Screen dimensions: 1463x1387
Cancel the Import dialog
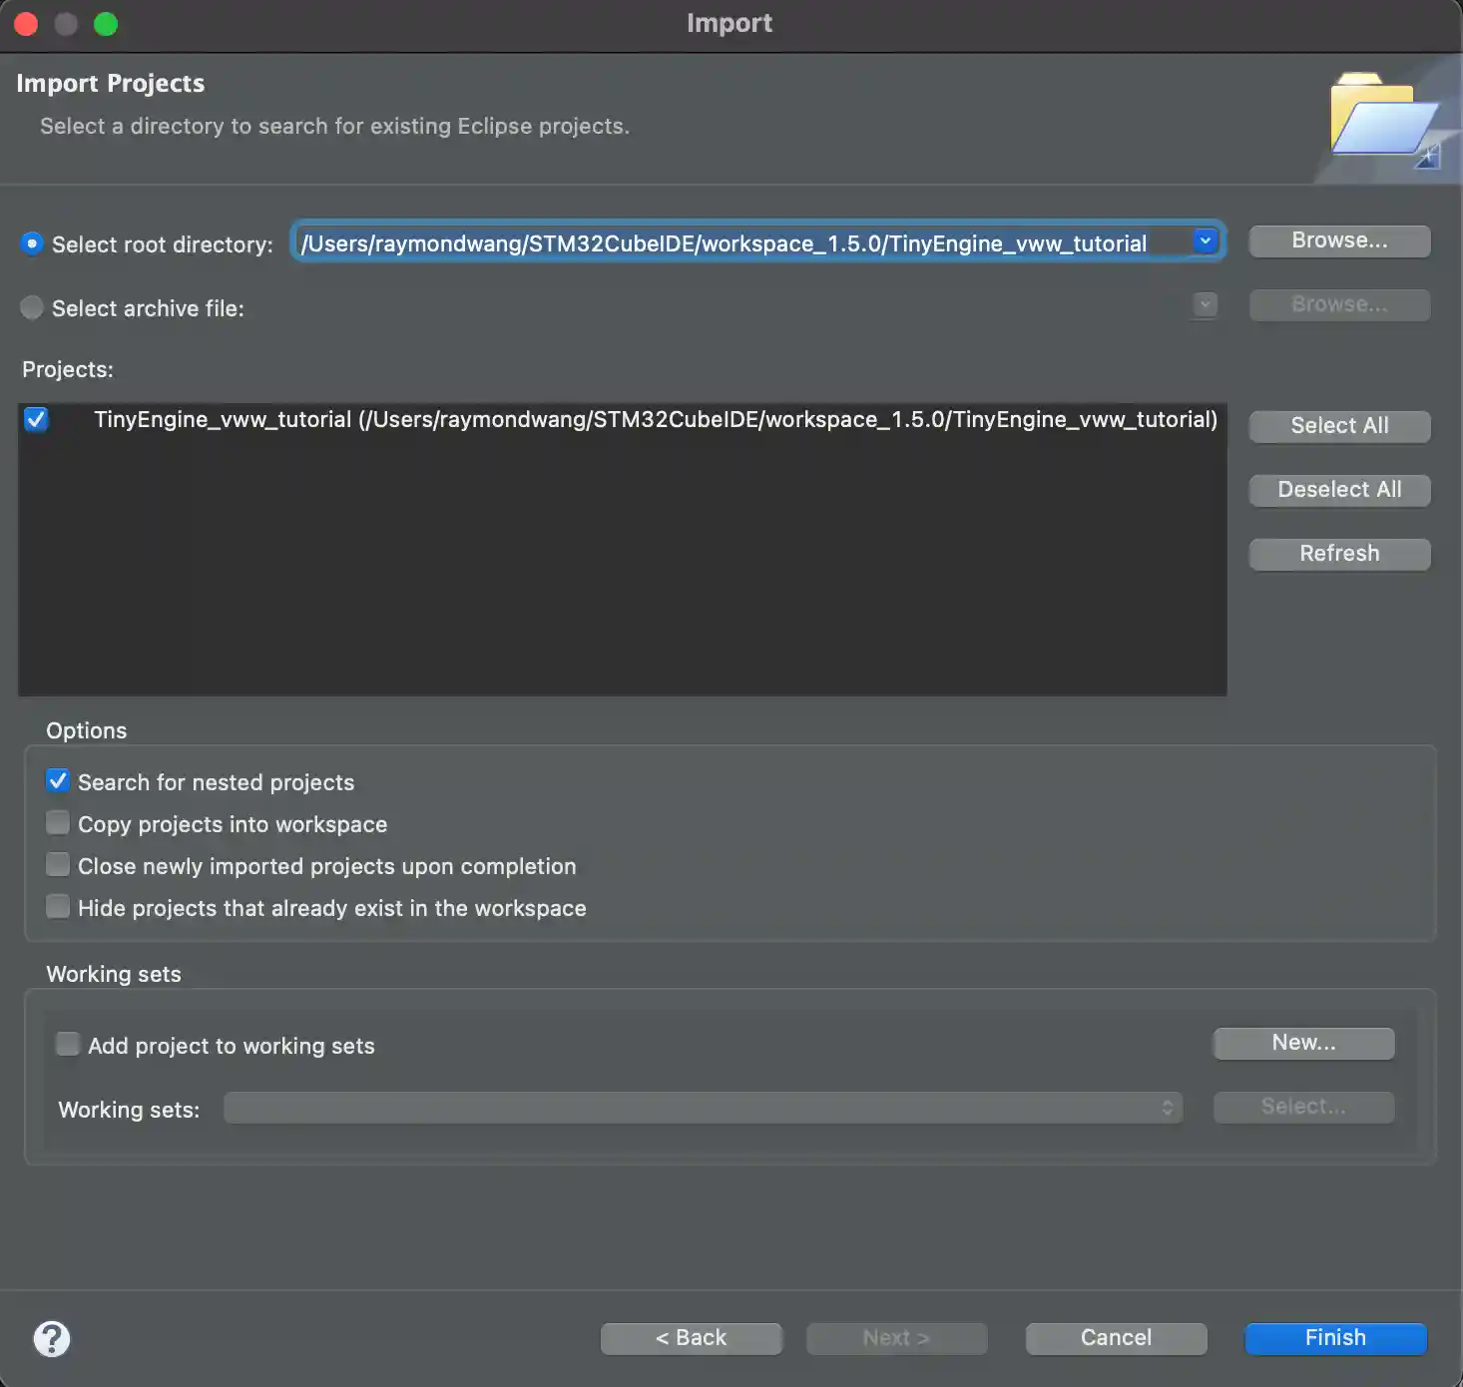(x=1116, y=1338)
